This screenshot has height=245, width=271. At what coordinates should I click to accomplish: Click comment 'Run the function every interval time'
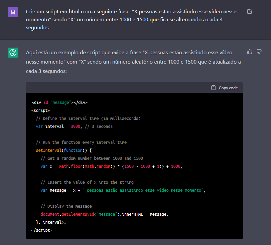[x=81, y=142]
